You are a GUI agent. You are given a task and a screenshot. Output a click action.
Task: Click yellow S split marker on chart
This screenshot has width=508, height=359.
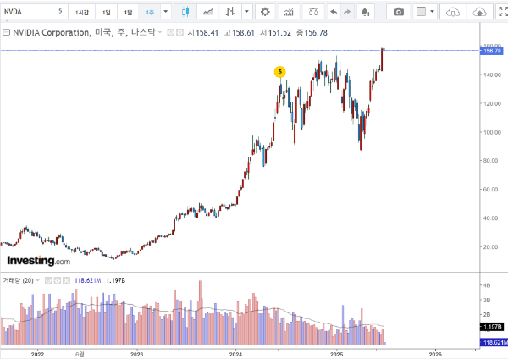click(280, 72)
